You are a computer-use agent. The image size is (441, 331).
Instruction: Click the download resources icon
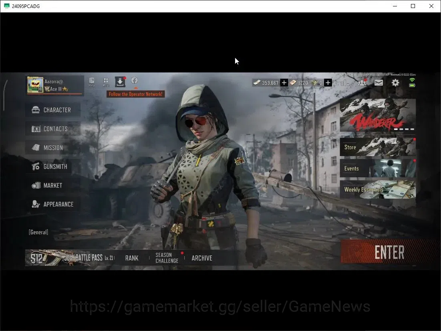[x=120, y=82]
